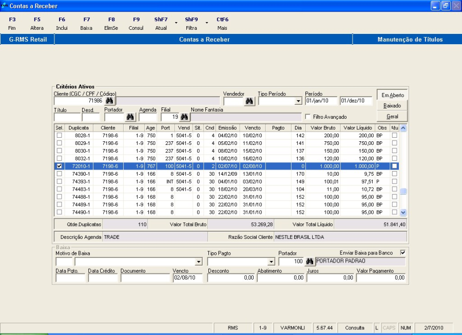
Task: Uncheck Enviar Baixa para Banco
Action: [402, 252]
